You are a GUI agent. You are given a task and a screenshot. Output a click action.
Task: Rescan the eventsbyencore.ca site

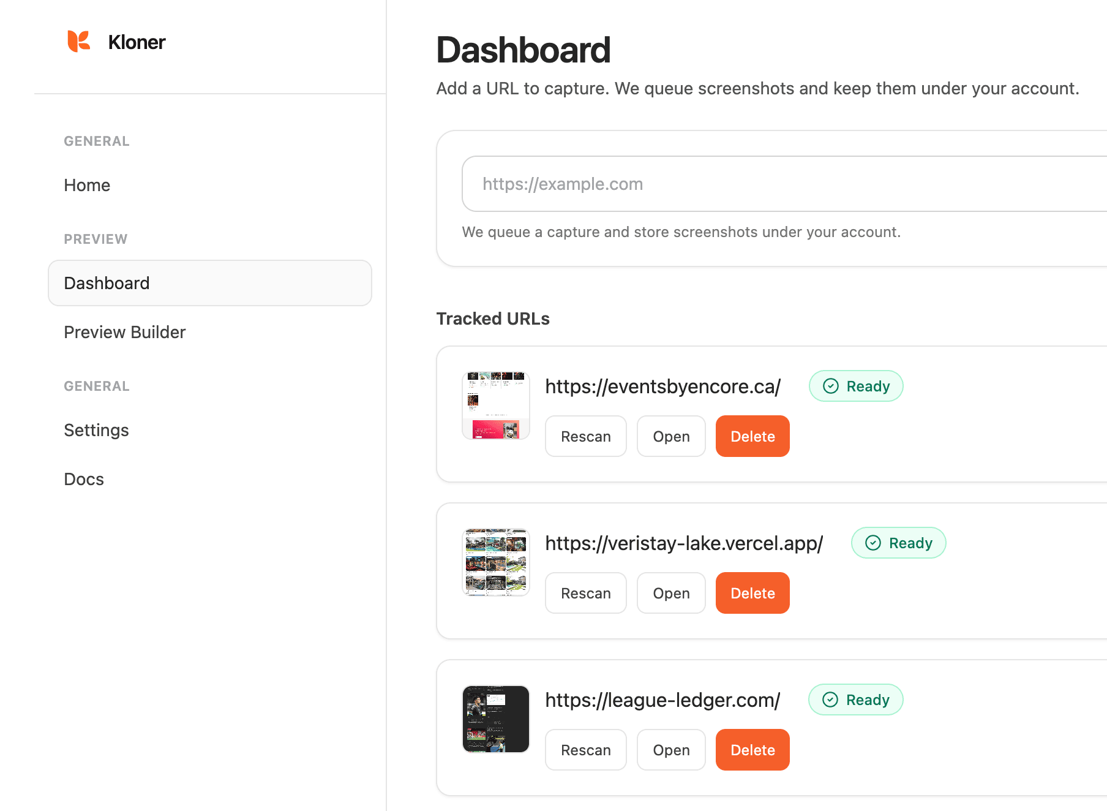pyautogui.click(x=585, y=436)
